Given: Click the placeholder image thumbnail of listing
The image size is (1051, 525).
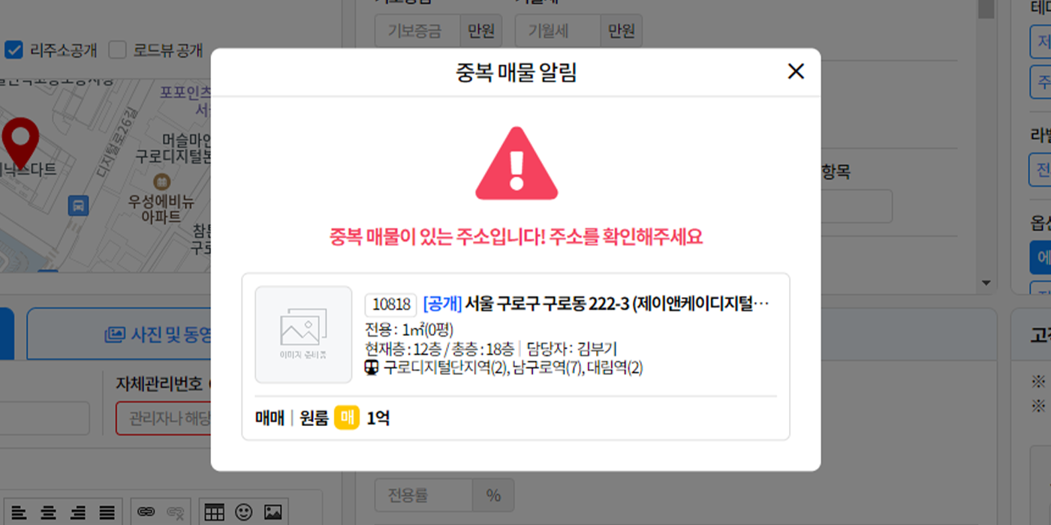Looking at the screenshot, I should [x=303, y=334].
